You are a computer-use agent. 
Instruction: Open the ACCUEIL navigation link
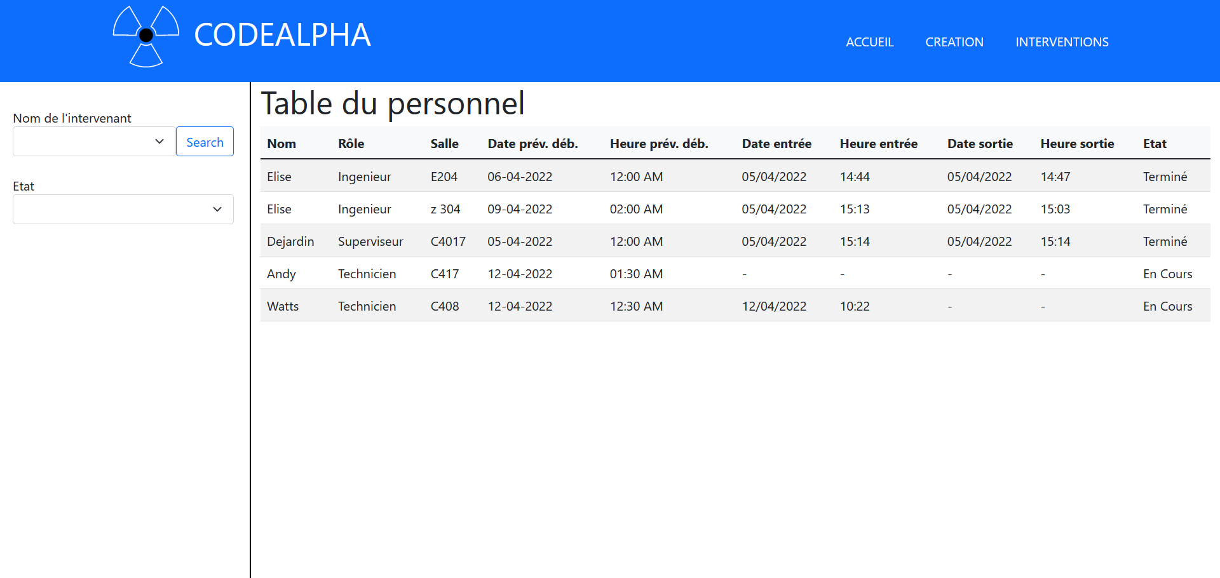point(869,42)
